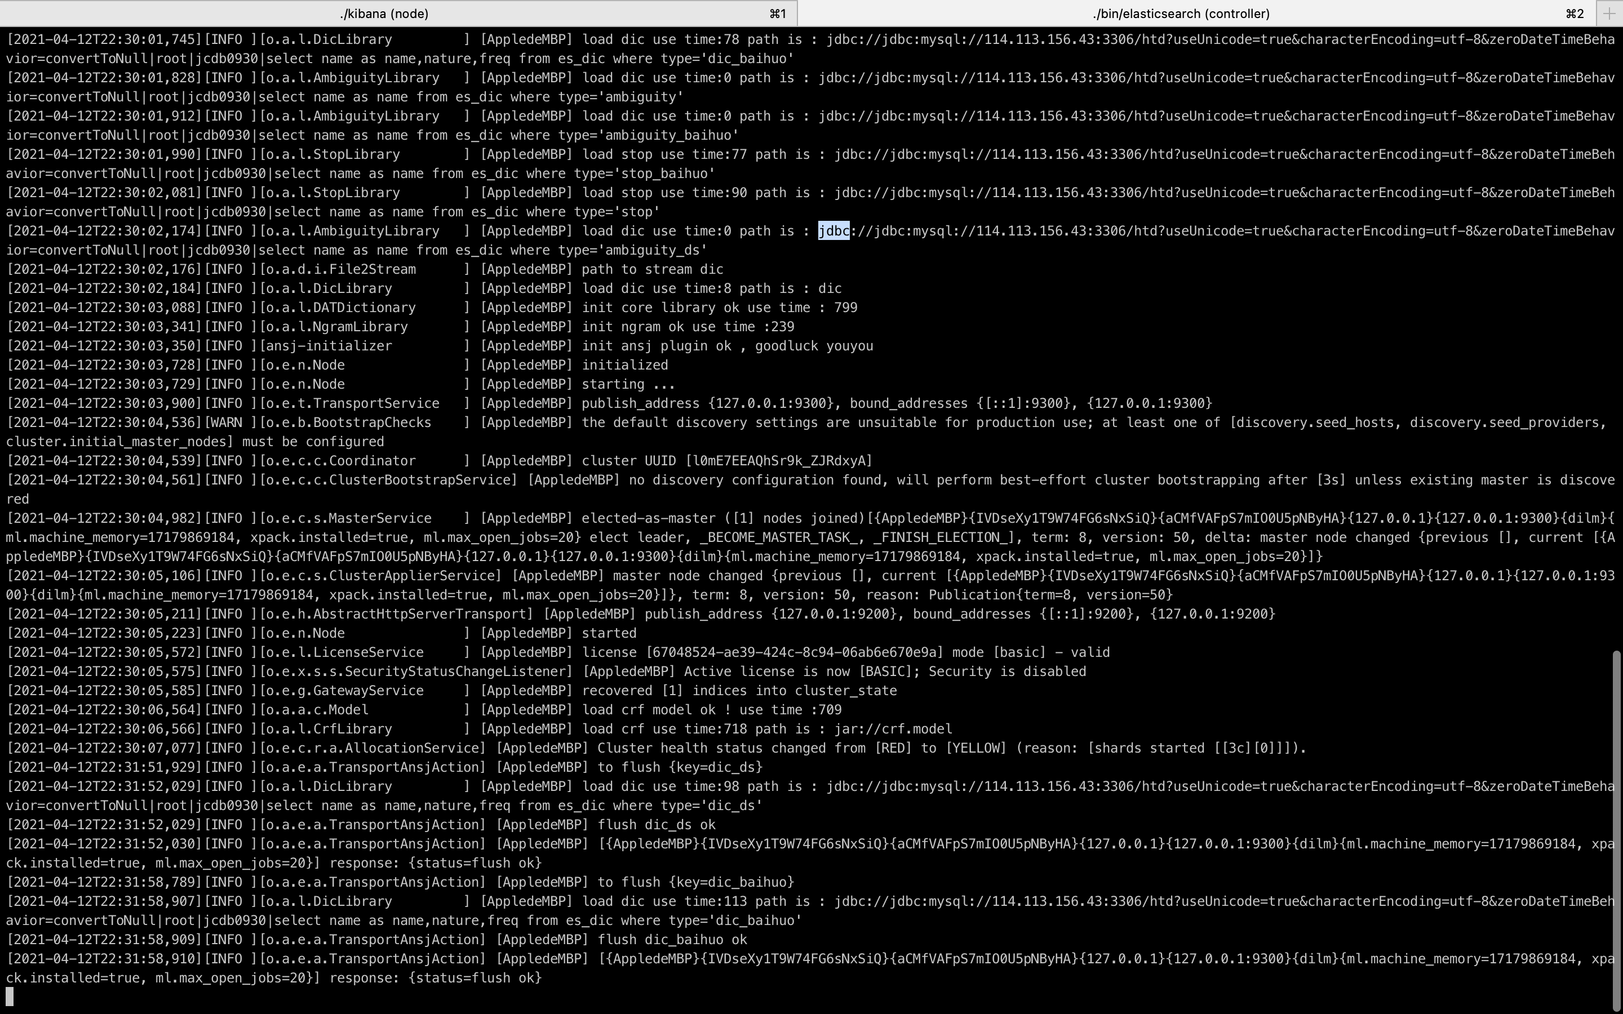Click 'Active license is now [BASIC]; Security is disabled'
1623x1014 pixels.
[x=885, y=671]
